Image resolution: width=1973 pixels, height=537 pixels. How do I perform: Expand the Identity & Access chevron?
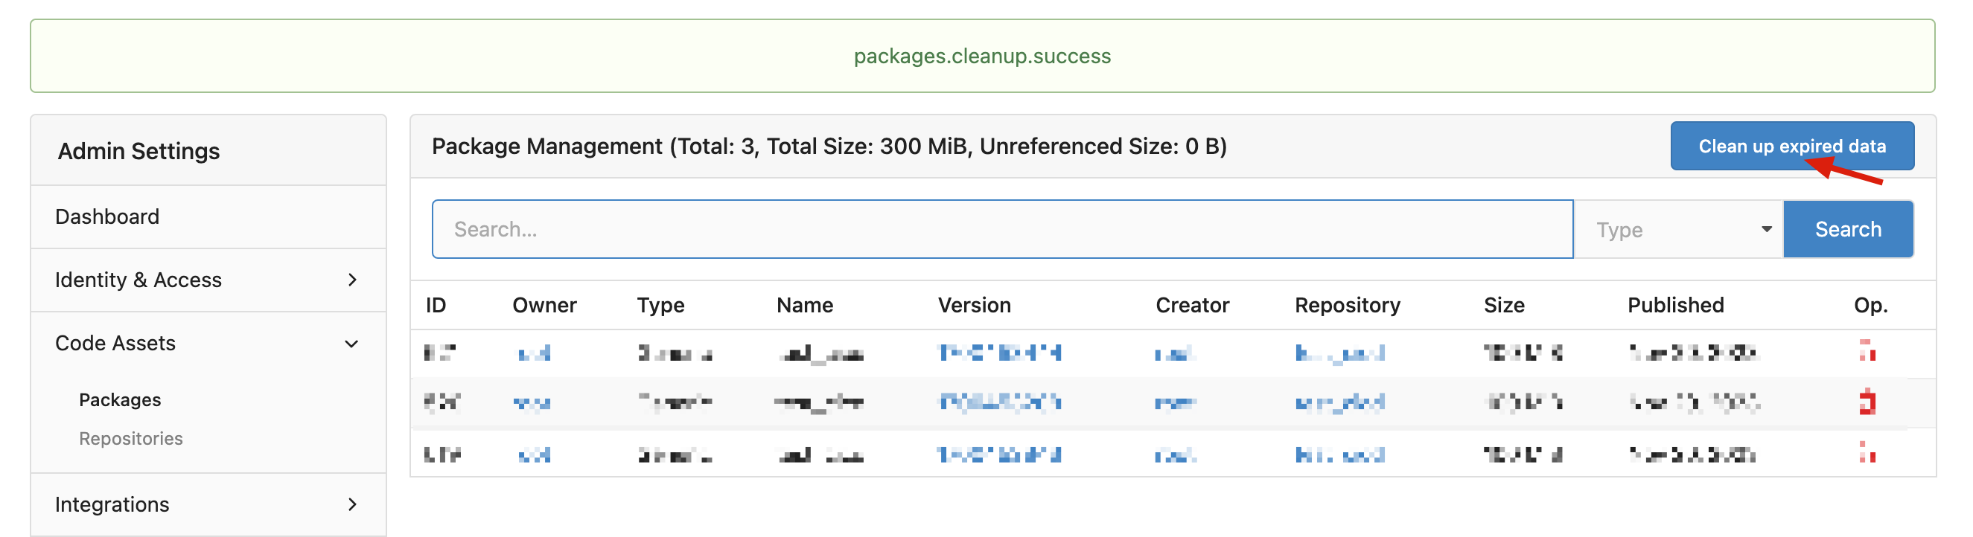pos(352,280)
